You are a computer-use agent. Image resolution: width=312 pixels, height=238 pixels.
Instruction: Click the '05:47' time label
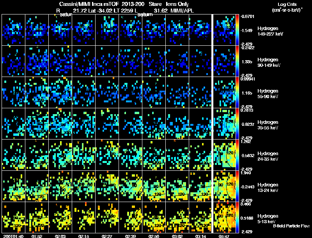(224, 236)
